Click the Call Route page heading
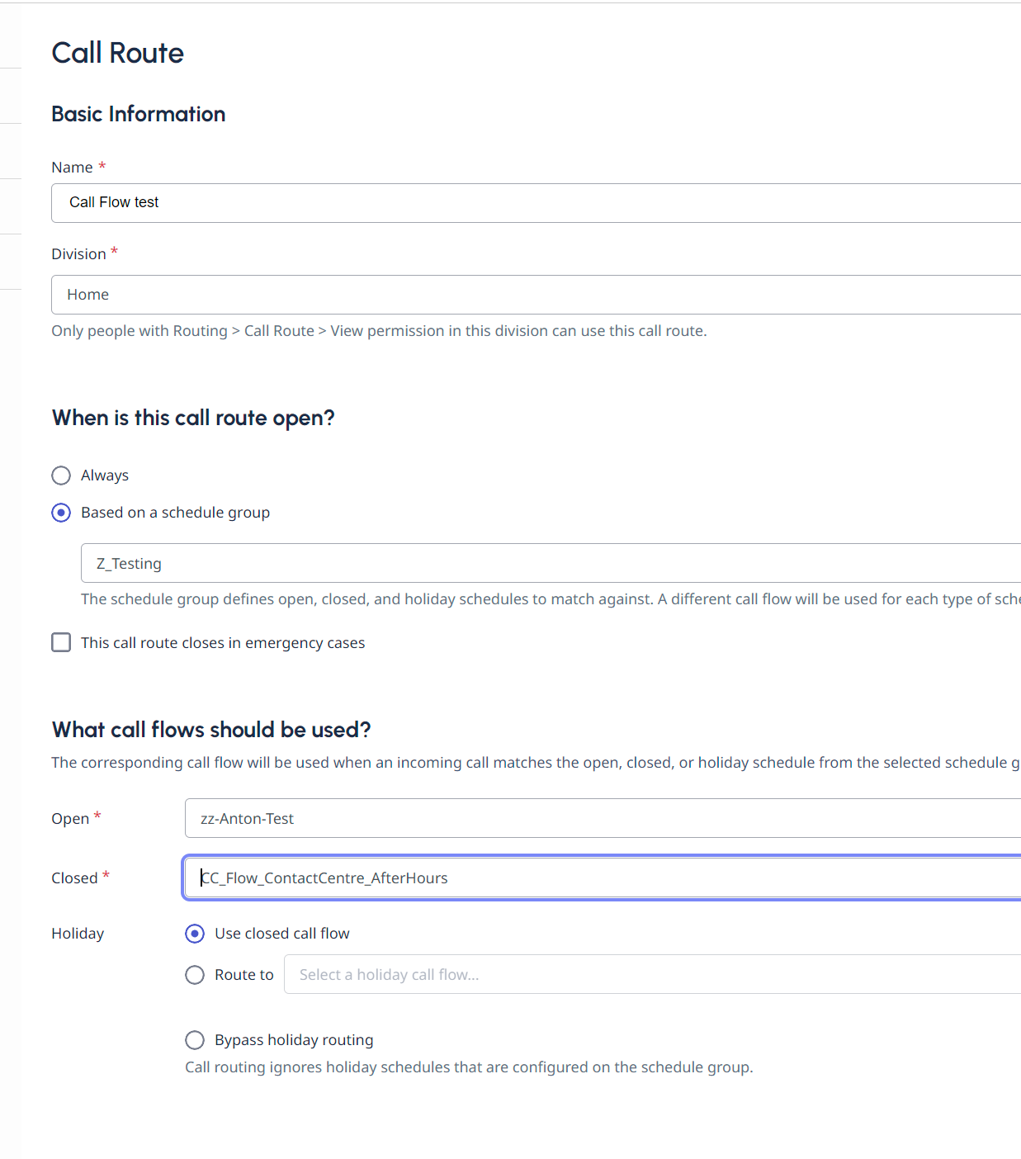Image resolution: width=1021 pixels, height=1159 pixels. coord(117,53)
